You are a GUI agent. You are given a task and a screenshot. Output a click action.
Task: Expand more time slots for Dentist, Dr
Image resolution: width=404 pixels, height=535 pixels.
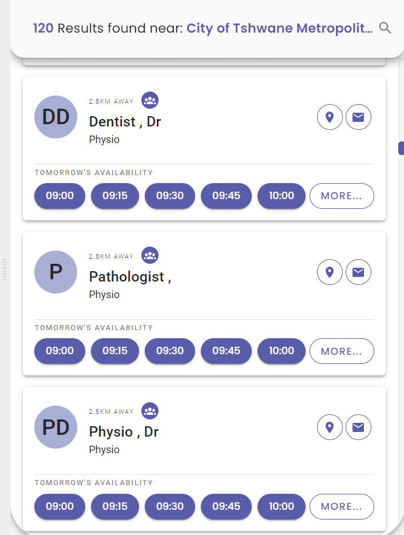pyautogui.click(x=342, y=196)
